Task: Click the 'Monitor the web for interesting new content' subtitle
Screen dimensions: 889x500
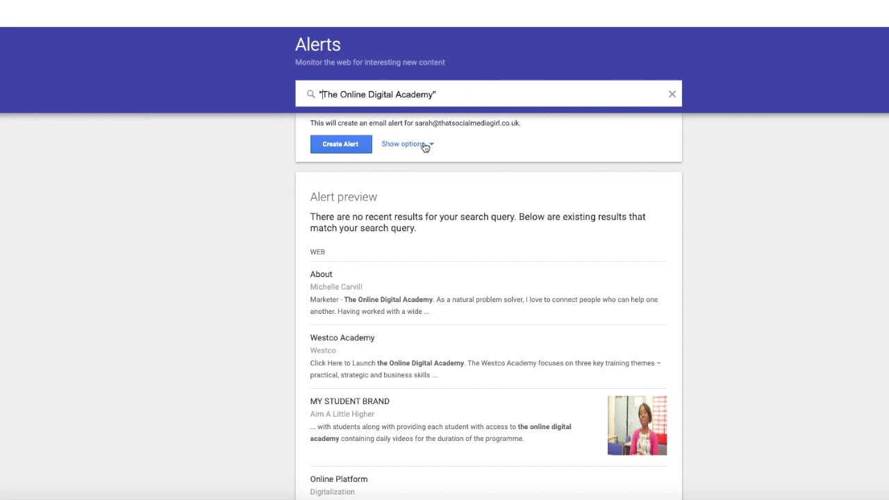Action: click(370, 62)
